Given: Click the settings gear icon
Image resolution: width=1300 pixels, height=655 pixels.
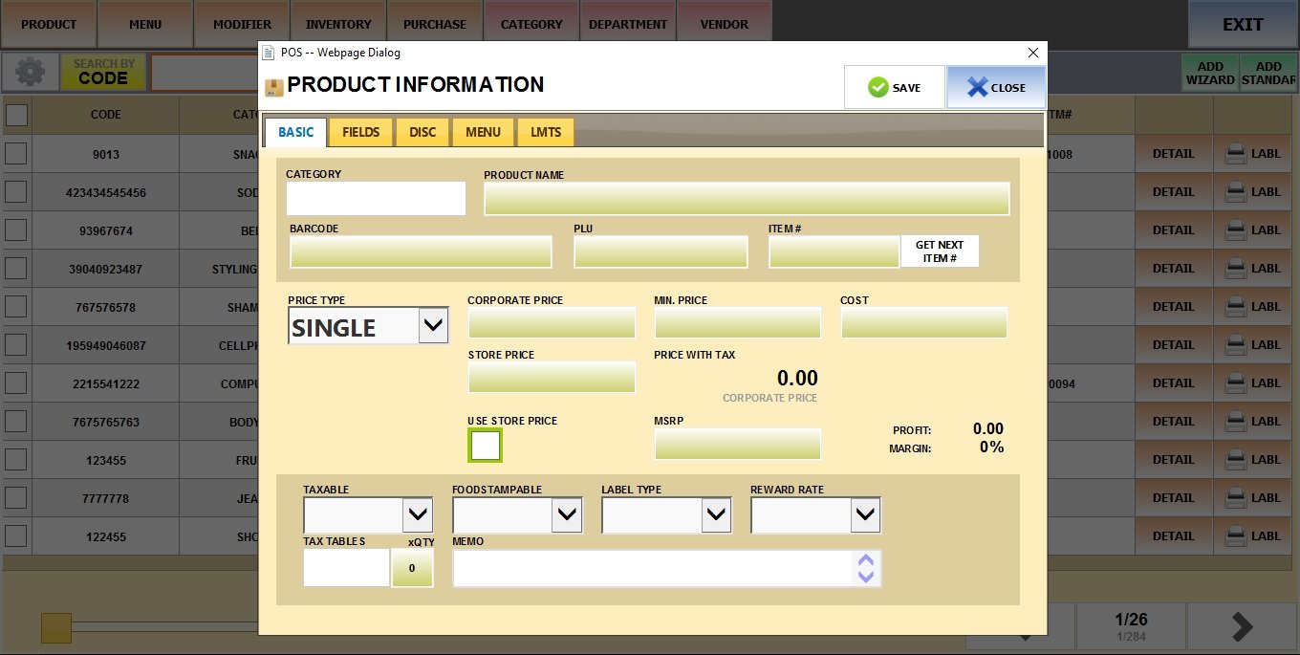Looking at the screenshot, I should point(30,73).
